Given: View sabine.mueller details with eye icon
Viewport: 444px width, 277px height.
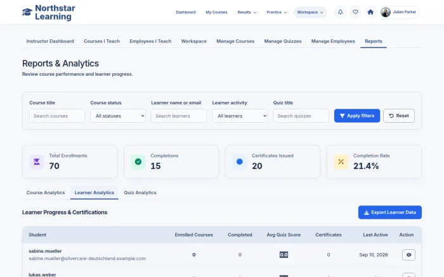Looking at the screenshot, I should tap(408, 255).
